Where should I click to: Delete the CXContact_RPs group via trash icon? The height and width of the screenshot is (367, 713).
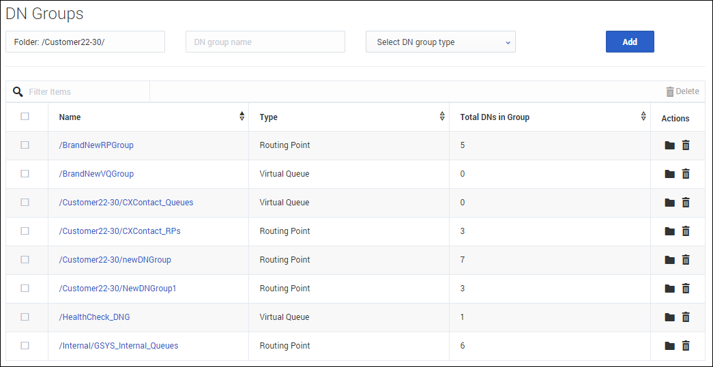click(x=686, y=231)
